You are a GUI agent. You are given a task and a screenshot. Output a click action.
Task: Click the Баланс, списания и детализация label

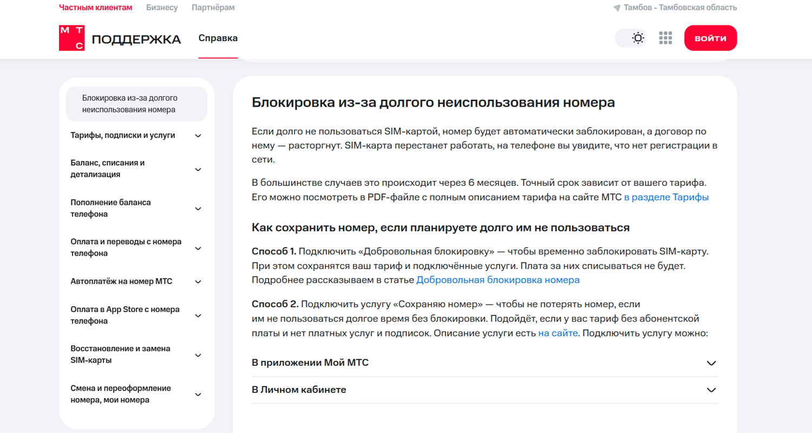click(x=108, y=169)
